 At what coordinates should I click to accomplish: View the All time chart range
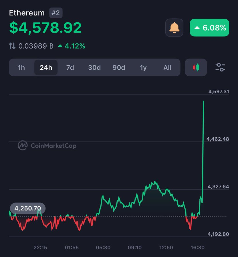click(167, 67)
